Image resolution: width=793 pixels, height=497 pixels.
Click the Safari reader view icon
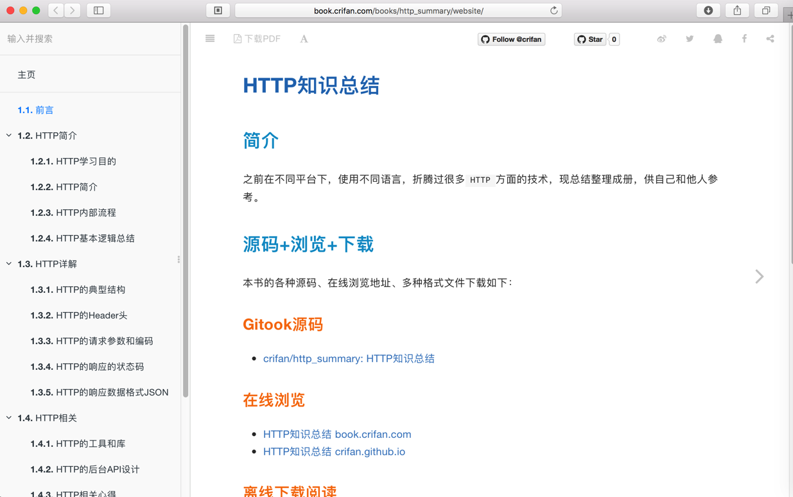point(218,10)
